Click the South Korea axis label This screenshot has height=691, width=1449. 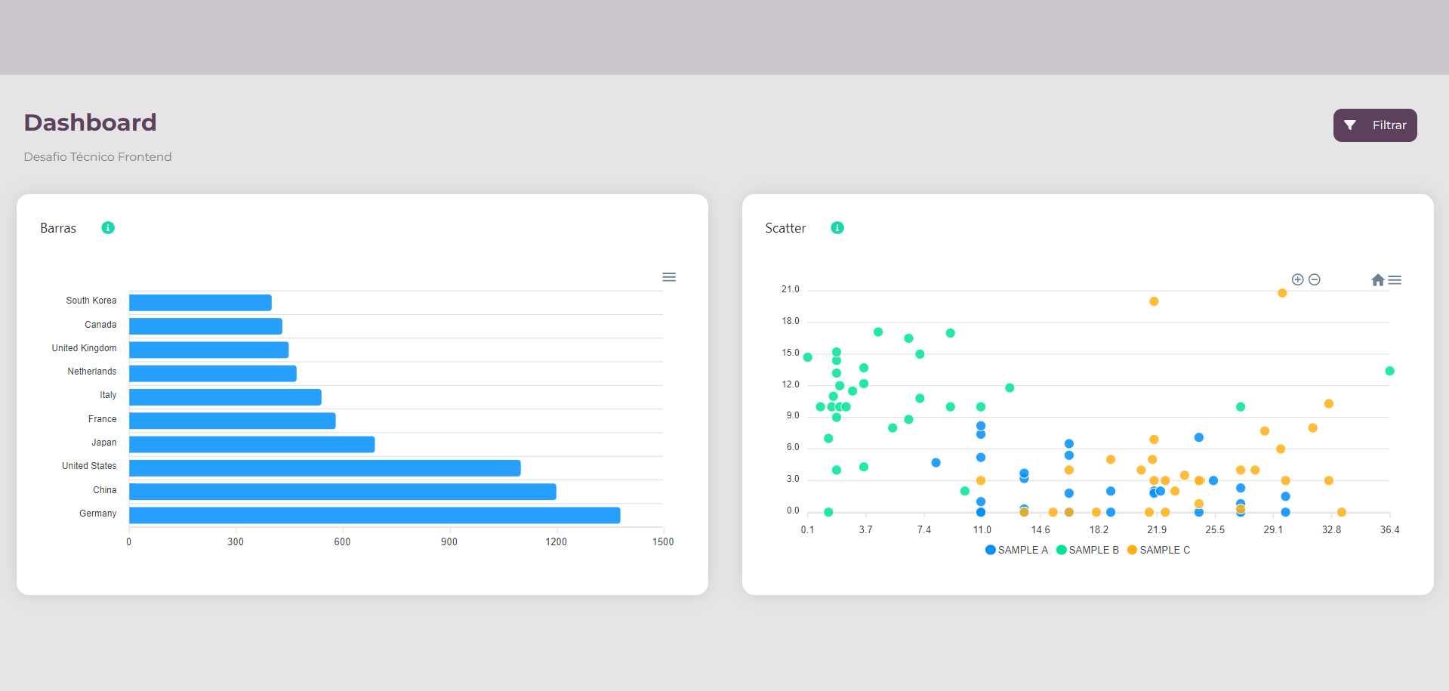(x=91, y=301)
